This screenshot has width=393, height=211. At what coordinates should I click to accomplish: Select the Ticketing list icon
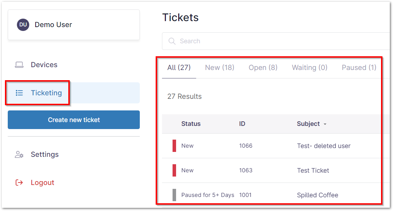point(20,92)
